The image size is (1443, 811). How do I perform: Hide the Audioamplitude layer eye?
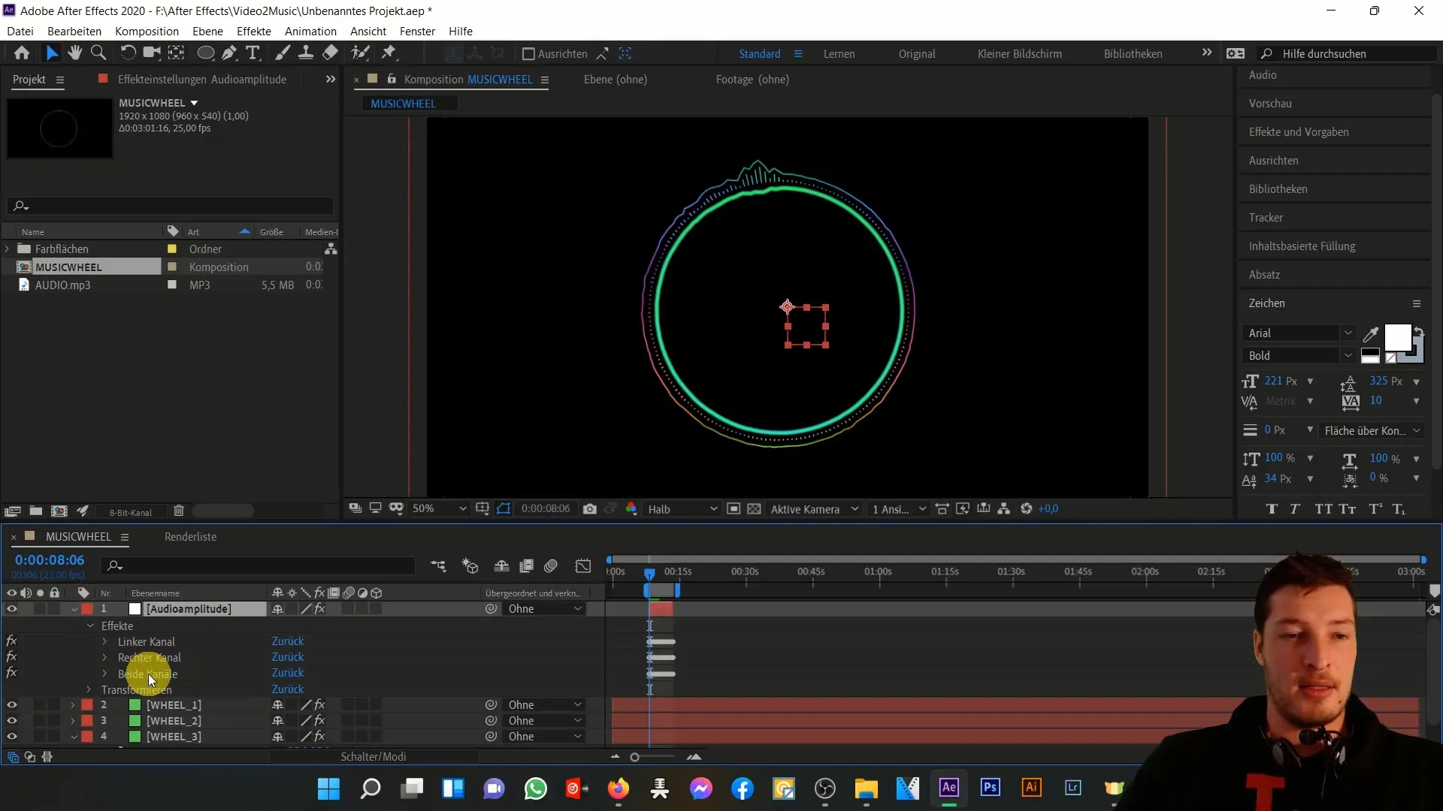click(x=12, y=609)
